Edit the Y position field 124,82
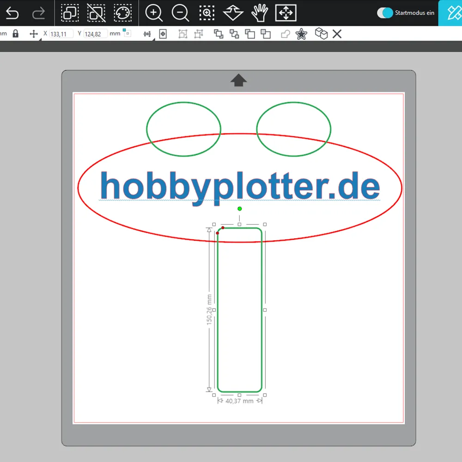 (95, 34)
